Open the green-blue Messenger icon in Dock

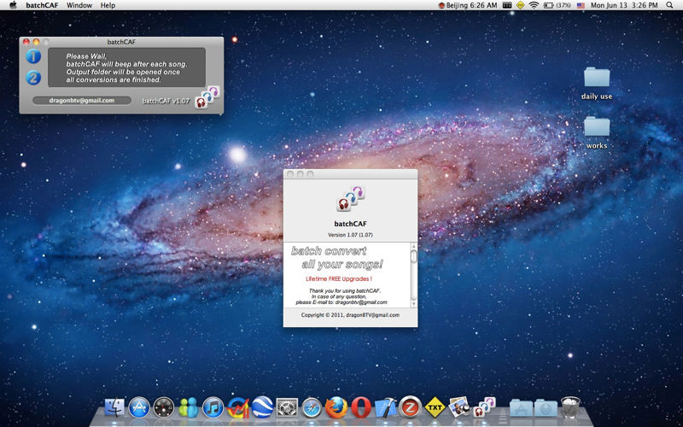pos(189,408)
